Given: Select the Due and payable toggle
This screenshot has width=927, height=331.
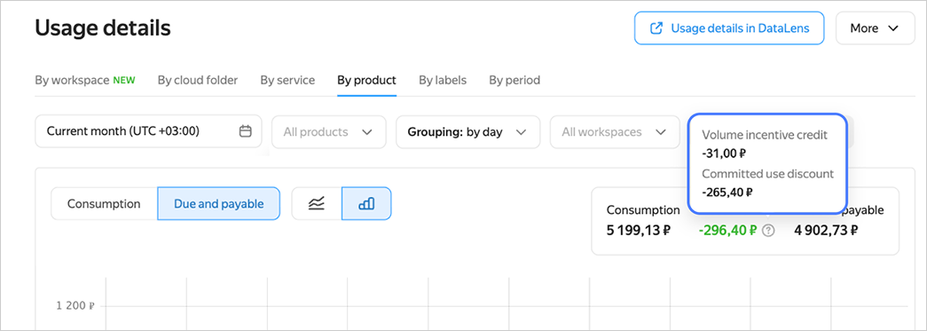Looking at the screenshot, I should click(219, 204).
